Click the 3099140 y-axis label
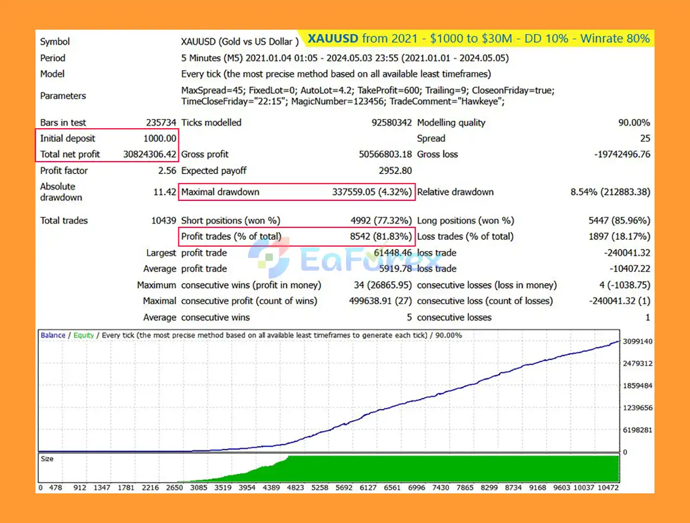 637,341
